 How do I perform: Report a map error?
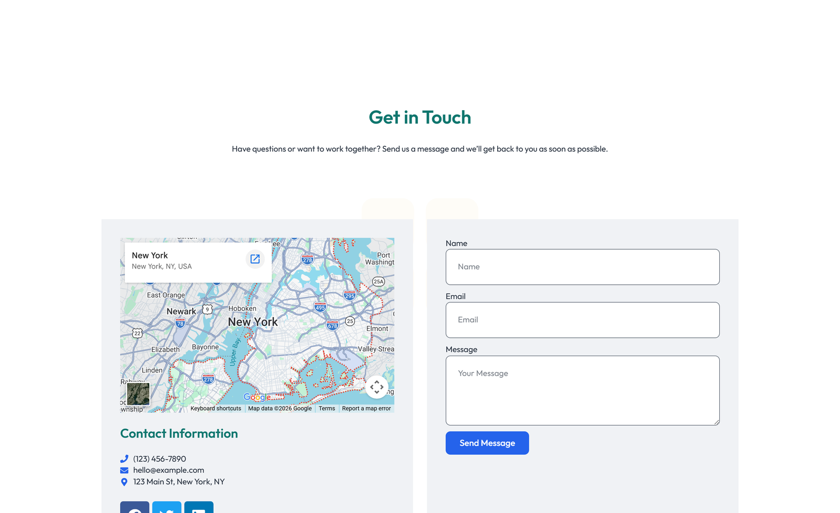[x=366, y=408]
